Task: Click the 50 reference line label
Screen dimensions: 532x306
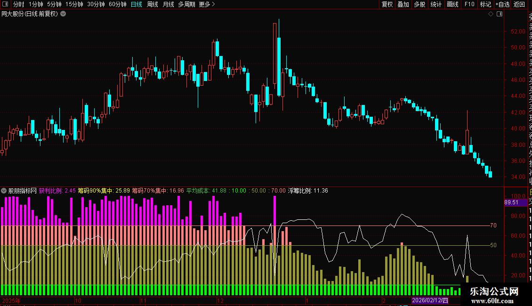Action: 493,245
